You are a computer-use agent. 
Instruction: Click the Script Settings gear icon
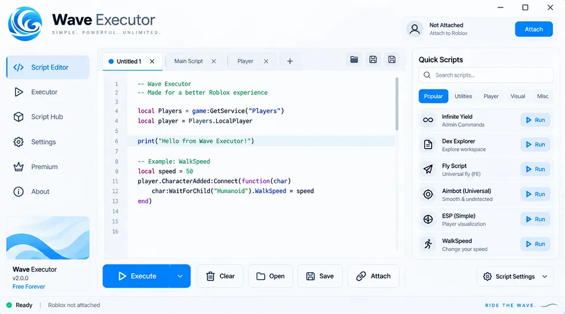click(487, 276)
